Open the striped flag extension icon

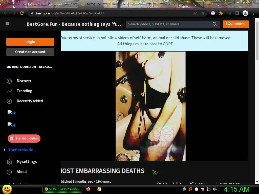click(213, 13)
